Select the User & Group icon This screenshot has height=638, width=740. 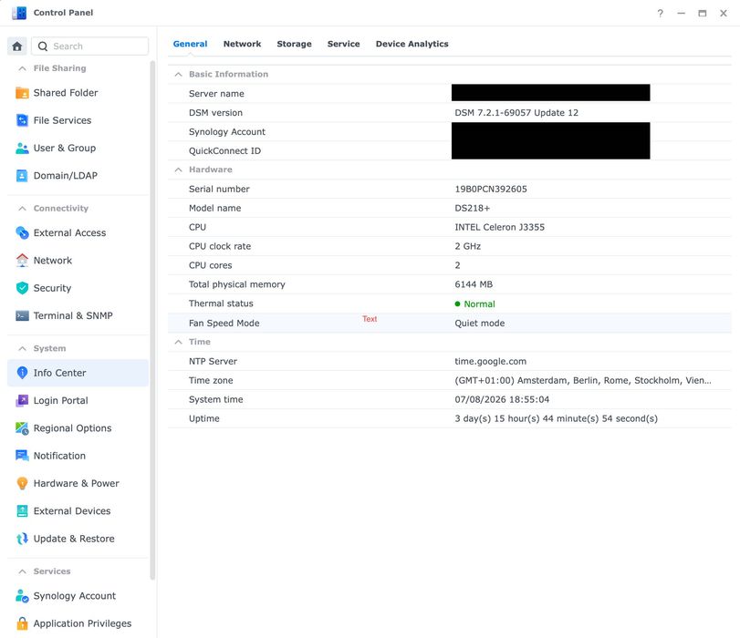tap(22, 148)
